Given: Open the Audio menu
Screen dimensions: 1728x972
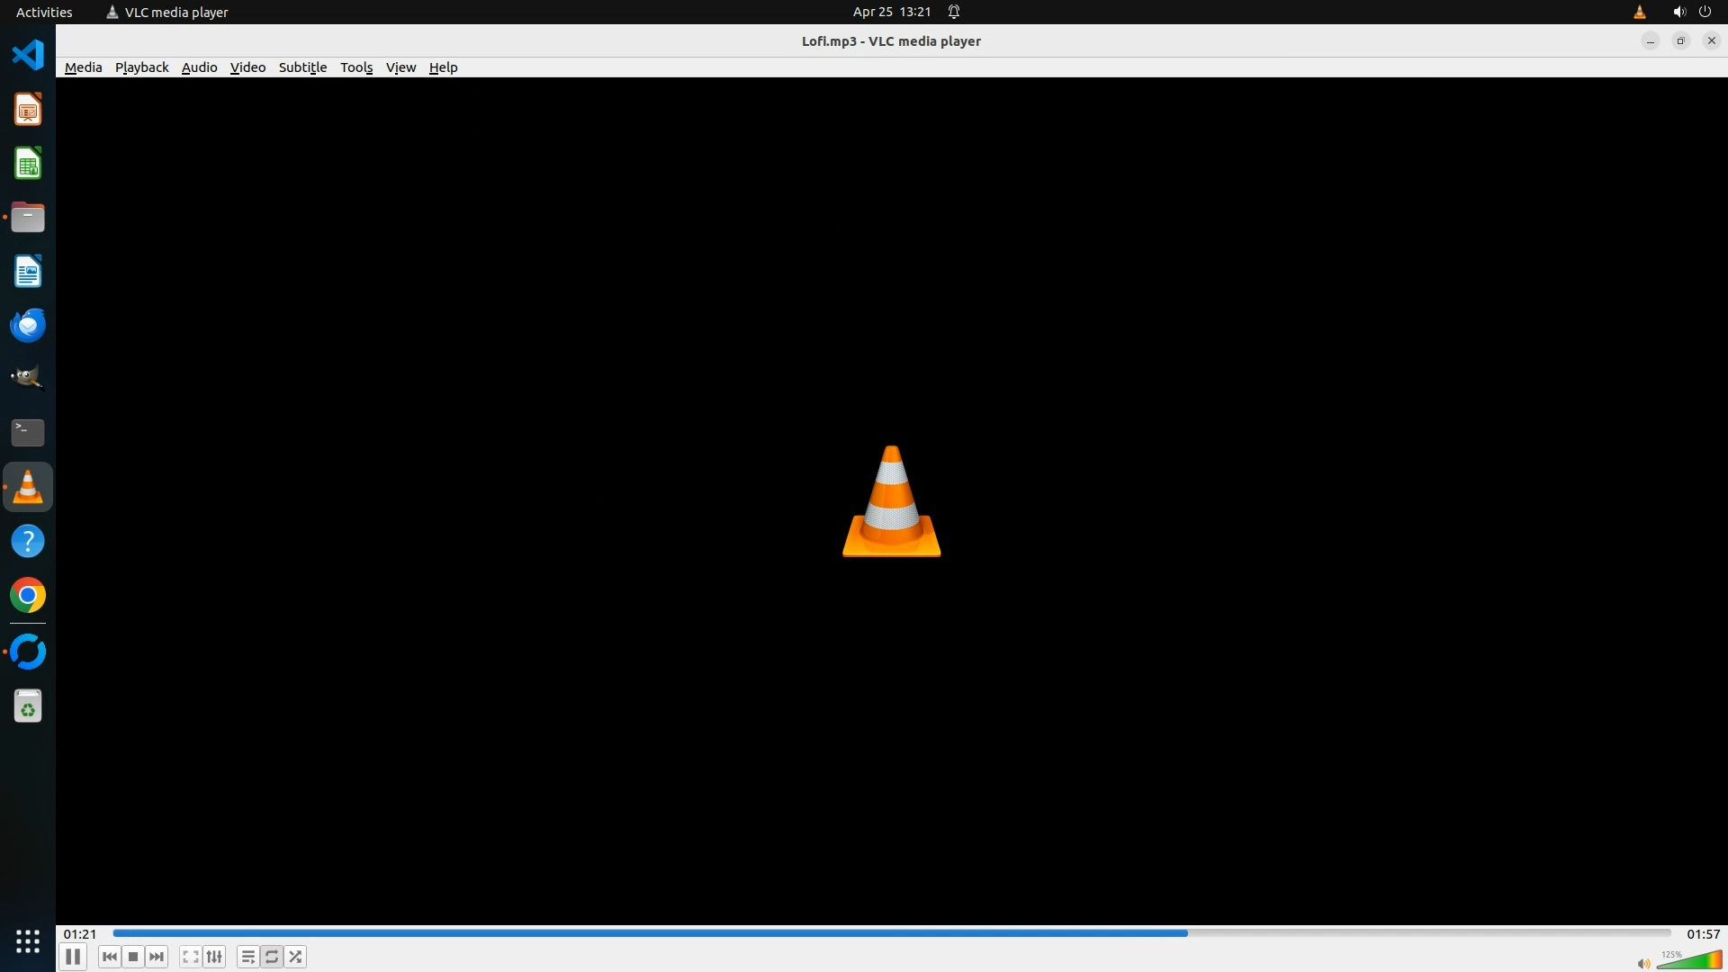Looking at the screenshot, I should click(x=199, y=67).
